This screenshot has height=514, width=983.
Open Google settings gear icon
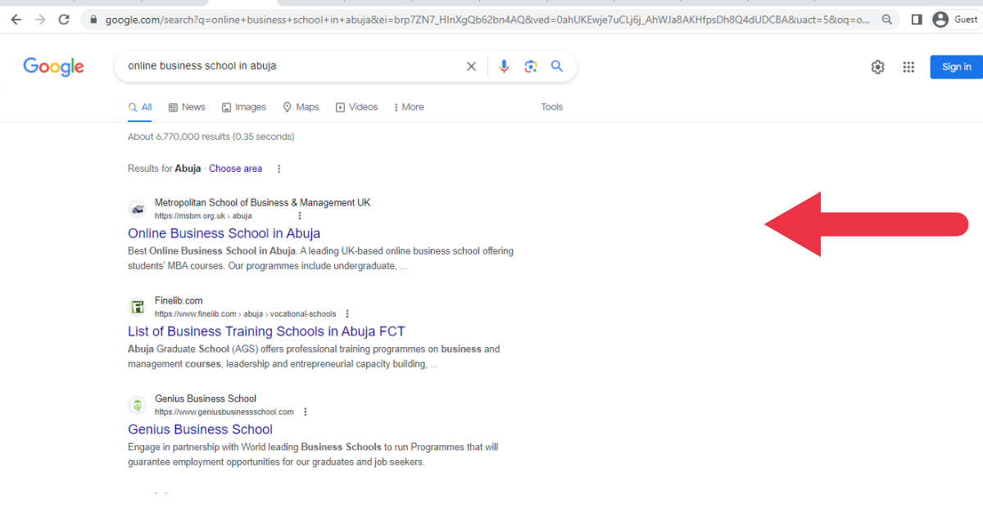877,67
